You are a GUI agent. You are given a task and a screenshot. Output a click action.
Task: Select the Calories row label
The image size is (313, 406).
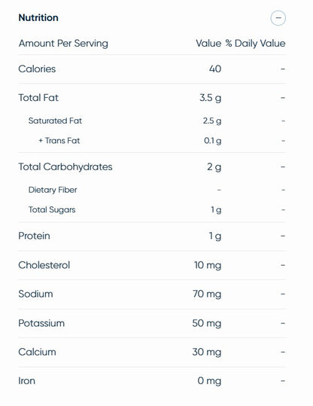tap(37, 69)
